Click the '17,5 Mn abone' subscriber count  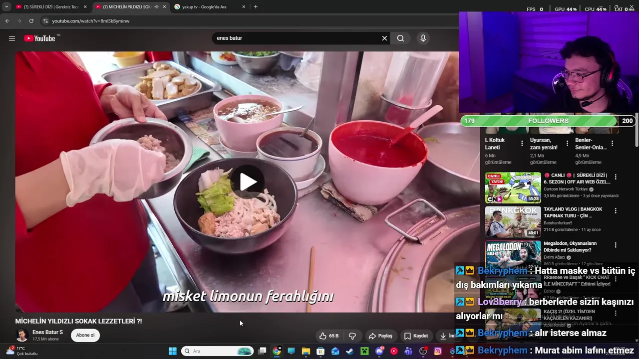[x=45, y=339]
